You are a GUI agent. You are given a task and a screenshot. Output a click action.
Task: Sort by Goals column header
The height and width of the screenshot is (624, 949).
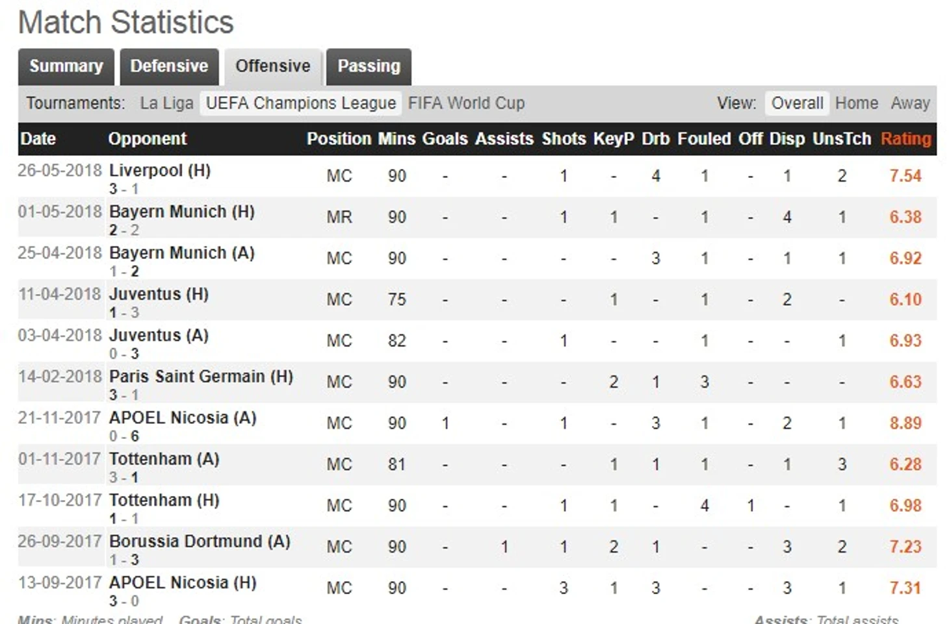pos(445,139)
